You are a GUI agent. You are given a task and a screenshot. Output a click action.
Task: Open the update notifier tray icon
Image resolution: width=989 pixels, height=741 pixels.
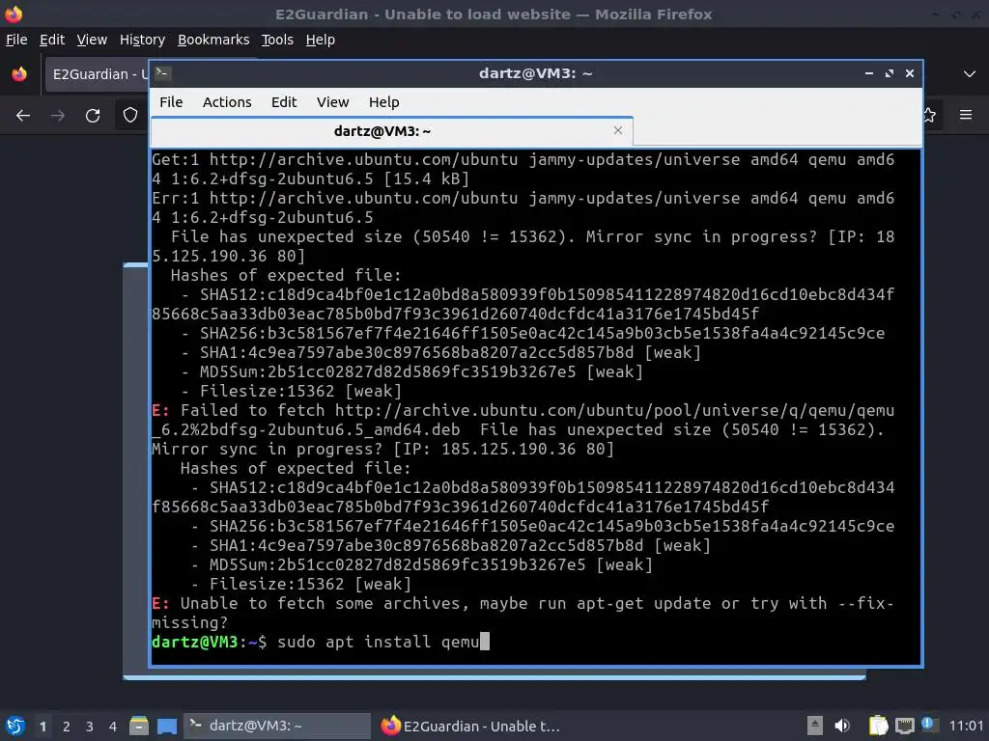[x=929, y=725]
